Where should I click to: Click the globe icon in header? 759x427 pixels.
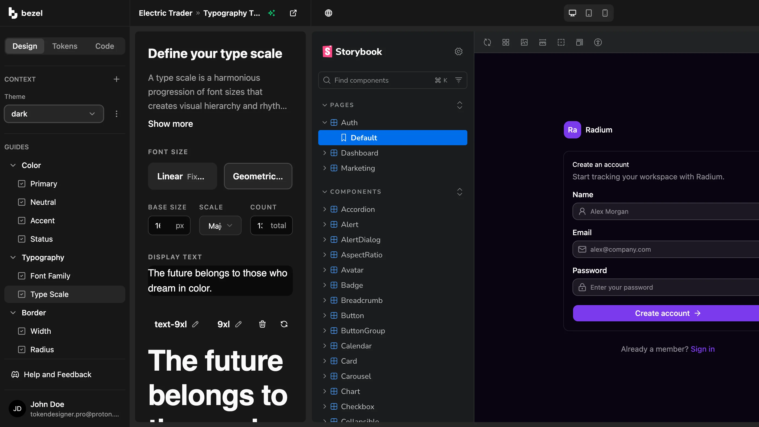coord(329,13)
